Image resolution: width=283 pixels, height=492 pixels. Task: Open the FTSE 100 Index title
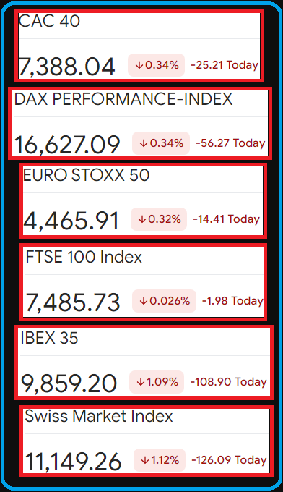click(x=84, y=258)
